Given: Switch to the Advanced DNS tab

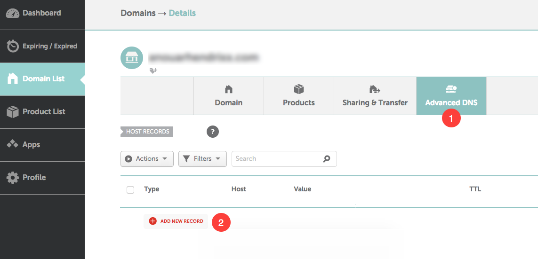Looking at the screenshot, I should pos(451,96).
